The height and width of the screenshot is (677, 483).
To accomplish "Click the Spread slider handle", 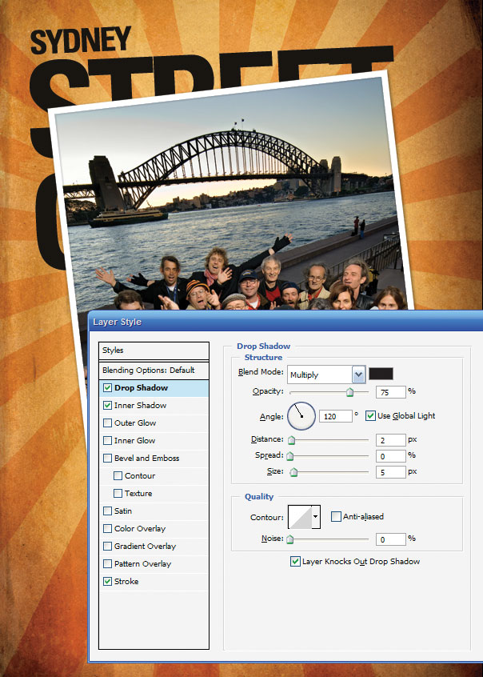I will 290,456.
